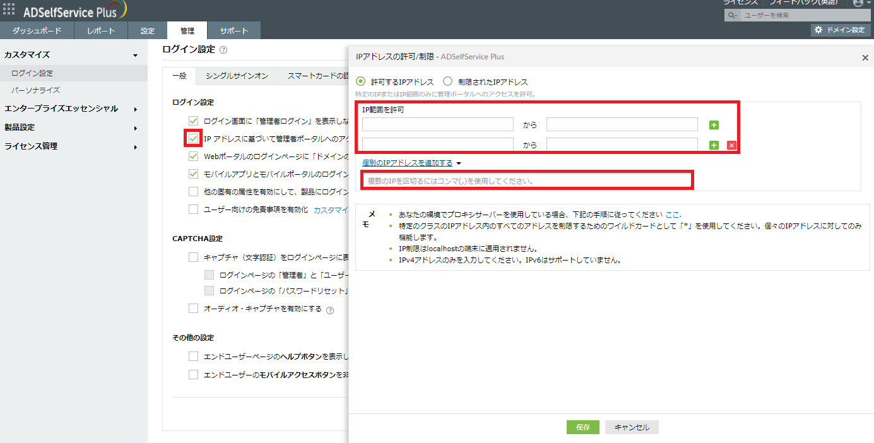Expand ライセンス管理 sidebar section
This screenshot has width=874, height=443.
tap(135, 147)
